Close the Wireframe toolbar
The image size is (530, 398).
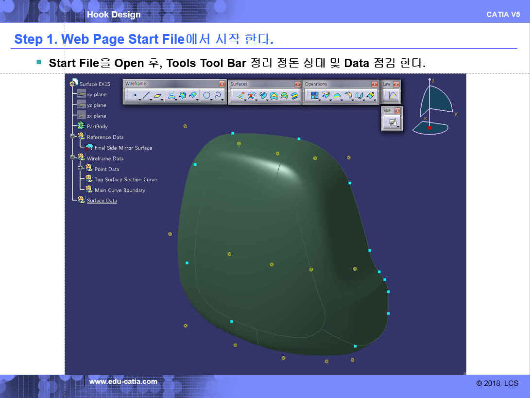pyautogui.click(x=222, y=84)
